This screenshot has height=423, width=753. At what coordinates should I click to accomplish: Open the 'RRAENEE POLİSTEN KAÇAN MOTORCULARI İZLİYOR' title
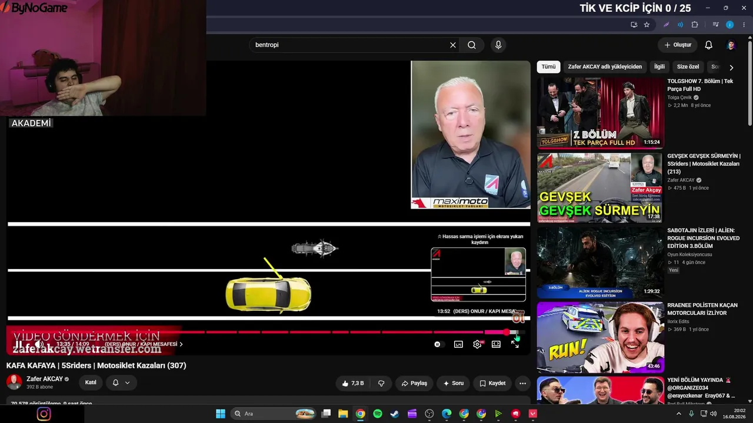[x=702, y=309]
